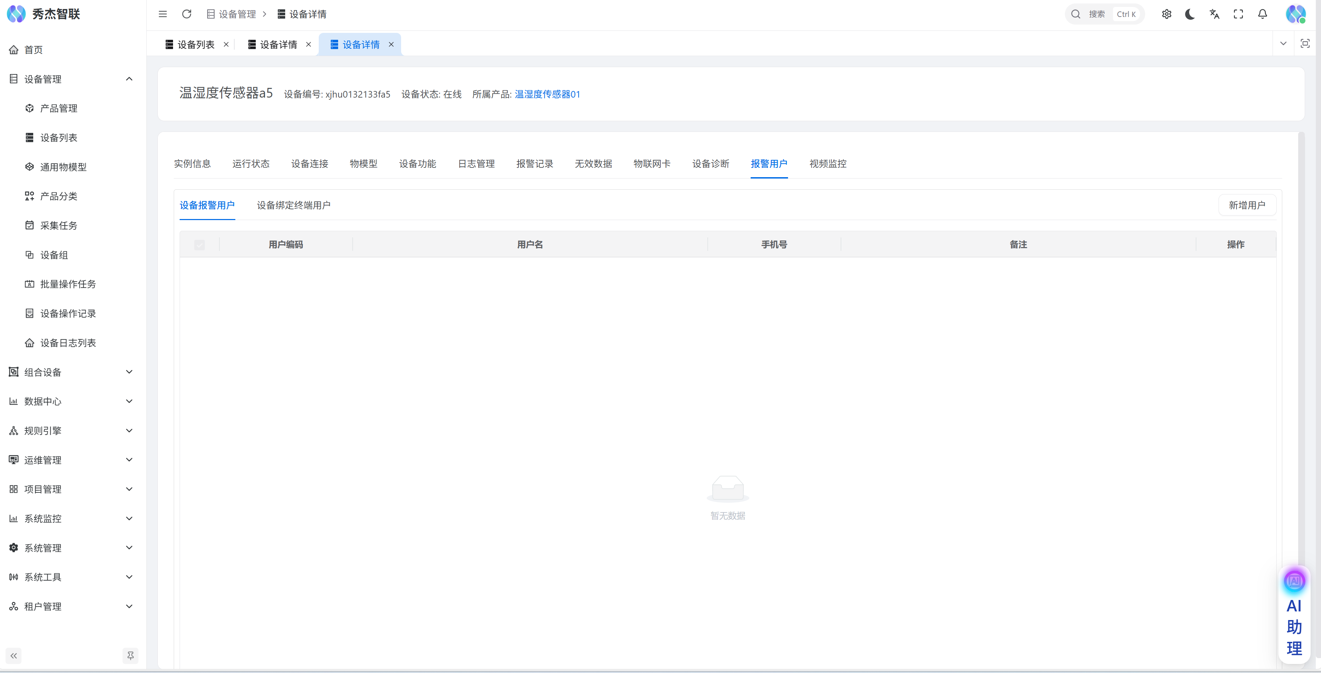Open settings gear icon in header
This screenshot has height=673, width=1321.
(x=1166, y=14)
